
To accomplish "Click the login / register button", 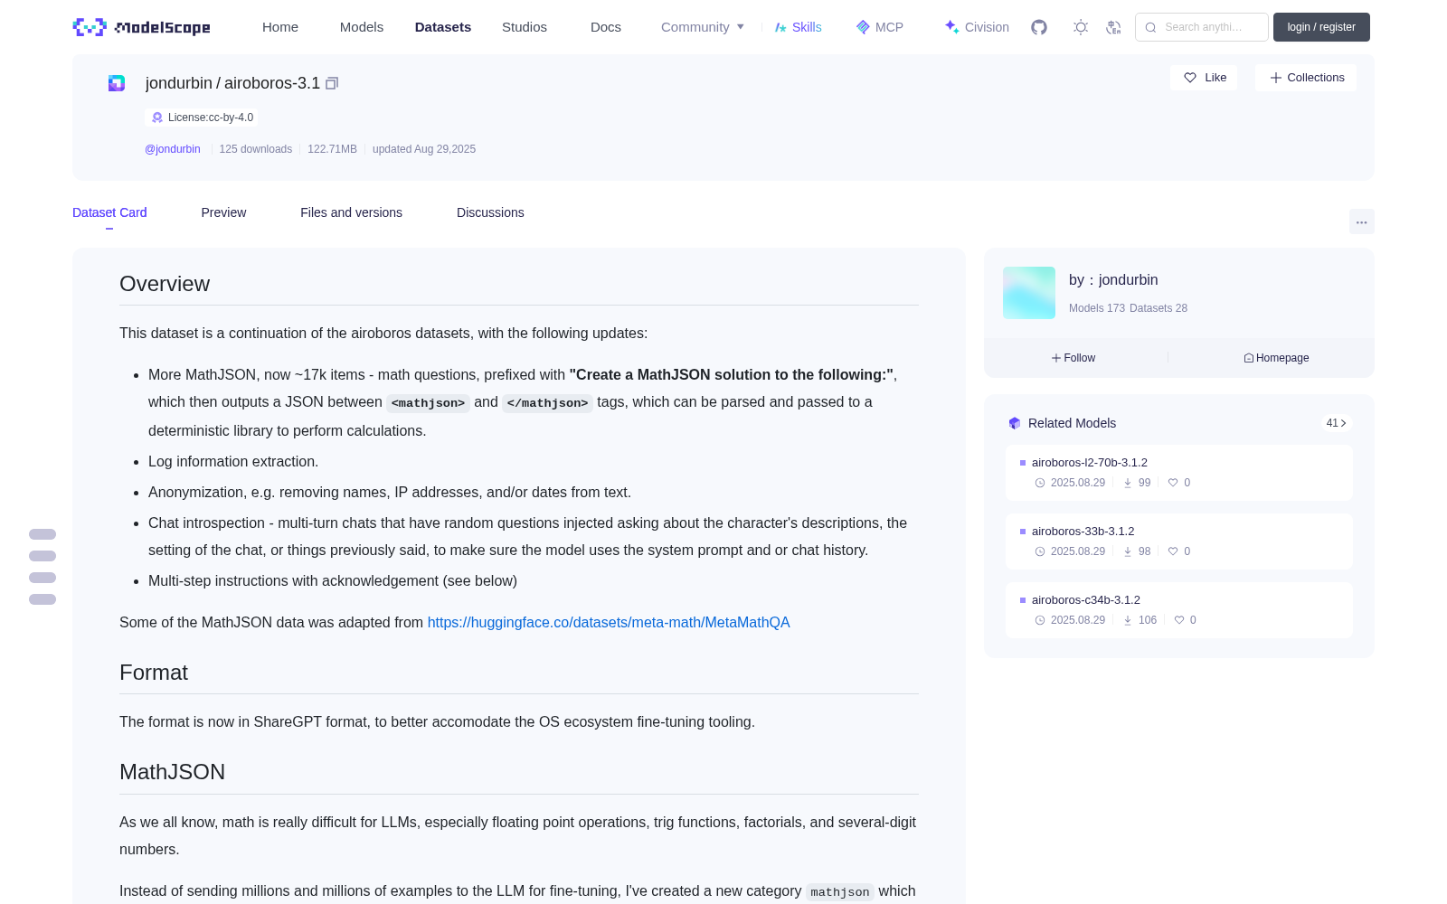I will tap(1321, 27).
